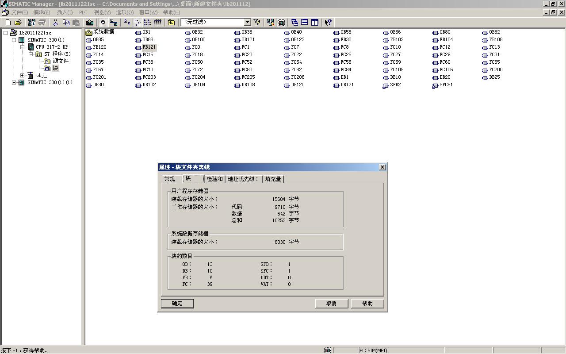Open the 编辑 (Edit) menu
566x354 pixels.
click(x=42, y=12)
